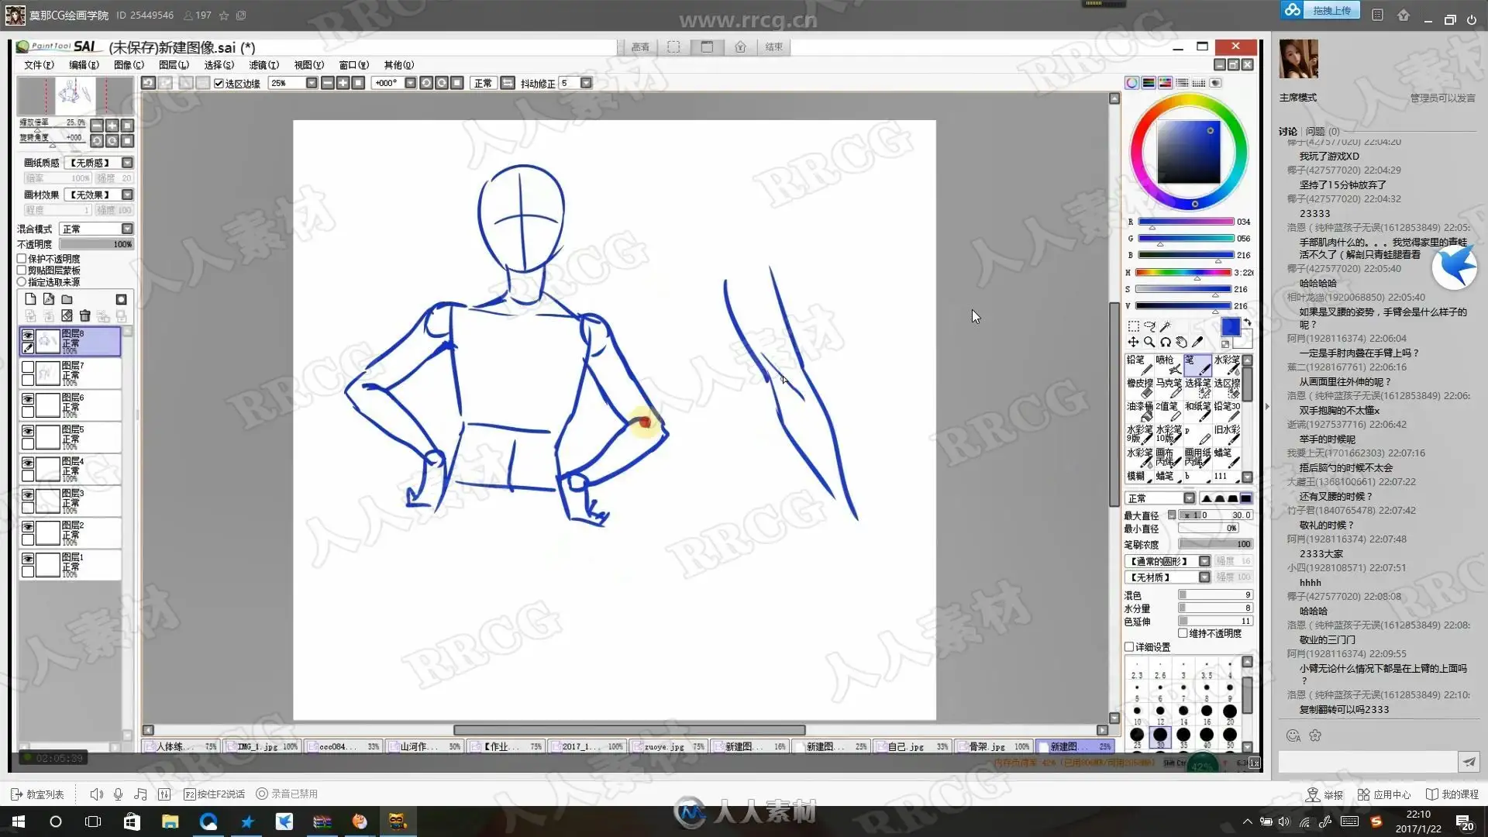Create a new layer with page icon
The width and height of the screenshot is (1488, 837).
click(x=30, y=299)
